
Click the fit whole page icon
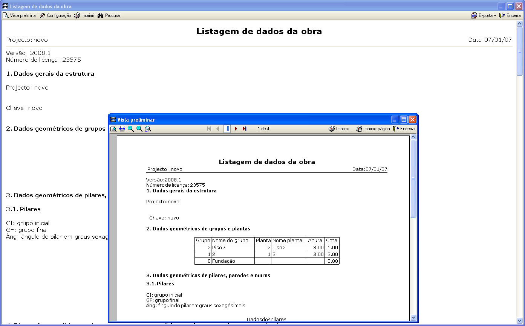(113, 129)
